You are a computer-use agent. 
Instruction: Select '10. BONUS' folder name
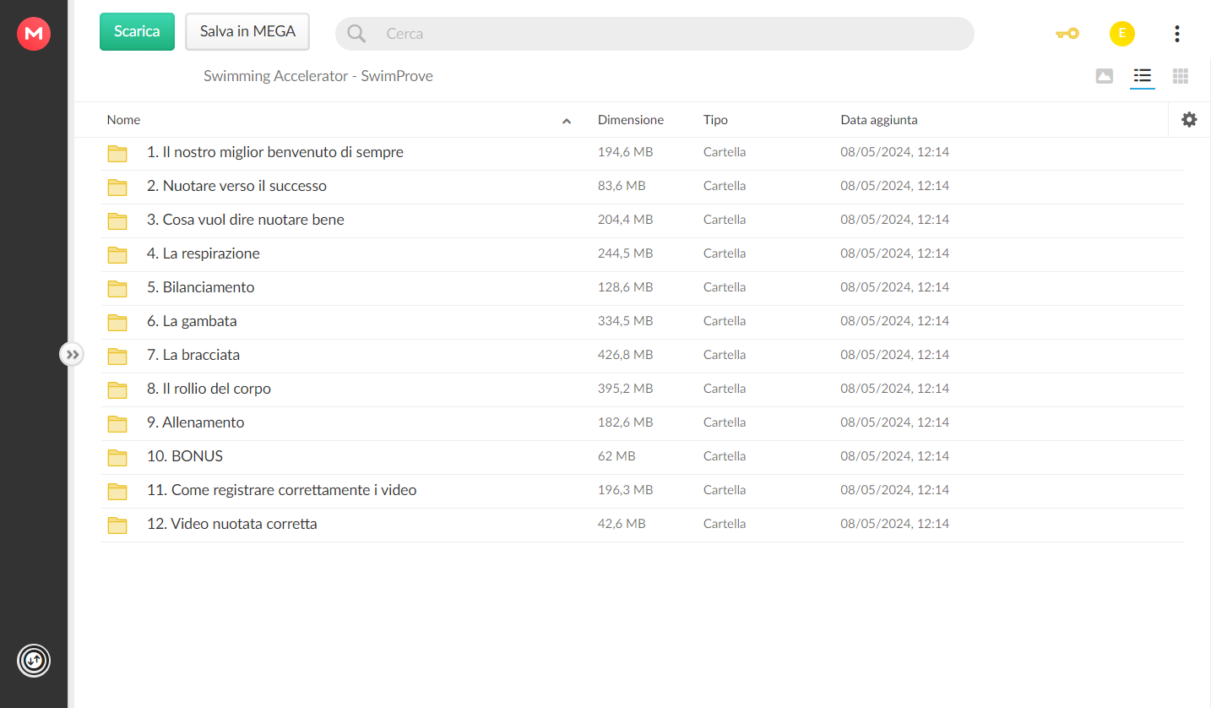185,456
